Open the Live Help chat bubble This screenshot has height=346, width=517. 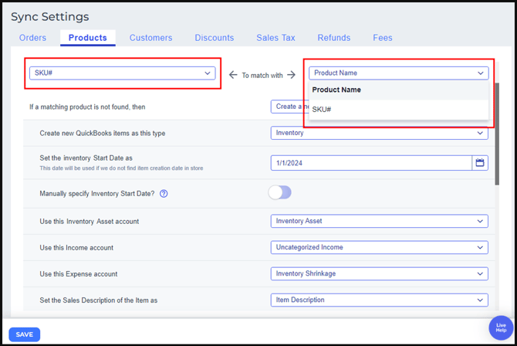tap(500, 327)
